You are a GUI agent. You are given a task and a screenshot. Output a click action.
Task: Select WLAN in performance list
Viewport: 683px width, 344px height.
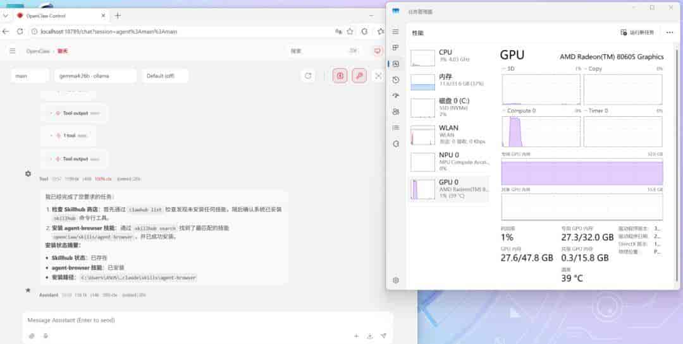[449, 135]
